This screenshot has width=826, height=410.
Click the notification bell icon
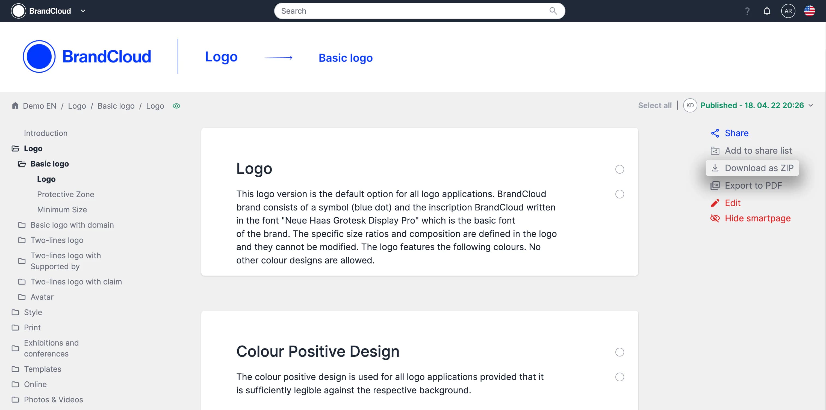pyautogui.click(x=767, y=11)
